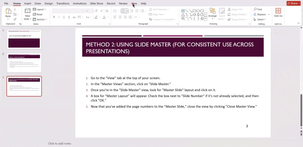Click the Format Painter brush icon
The height and width of the screenshot is (147, 303).
point(15,19)
